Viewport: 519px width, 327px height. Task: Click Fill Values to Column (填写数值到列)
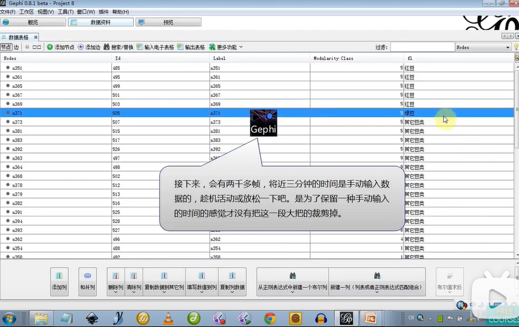(202, 280)
